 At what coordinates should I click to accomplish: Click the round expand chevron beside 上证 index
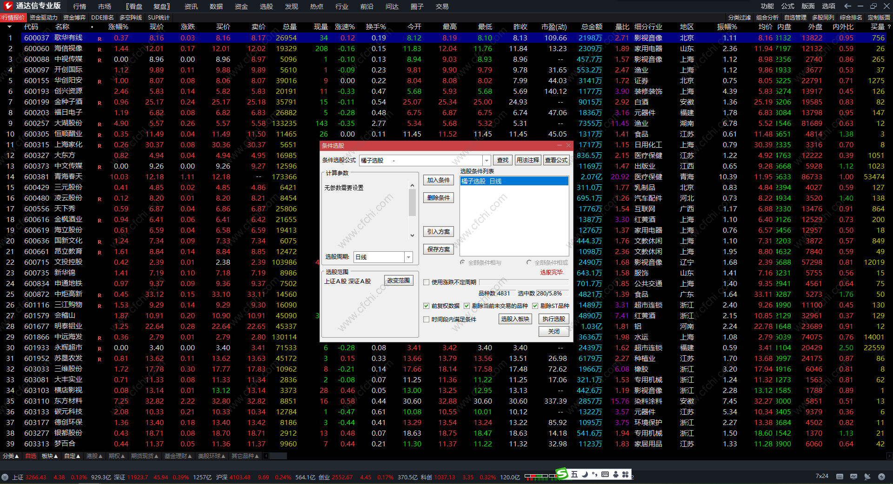click(5, 477)
